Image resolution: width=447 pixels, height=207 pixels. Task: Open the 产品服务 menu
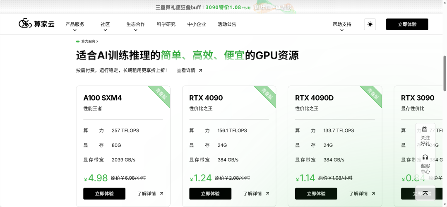(x=75, y=24)
